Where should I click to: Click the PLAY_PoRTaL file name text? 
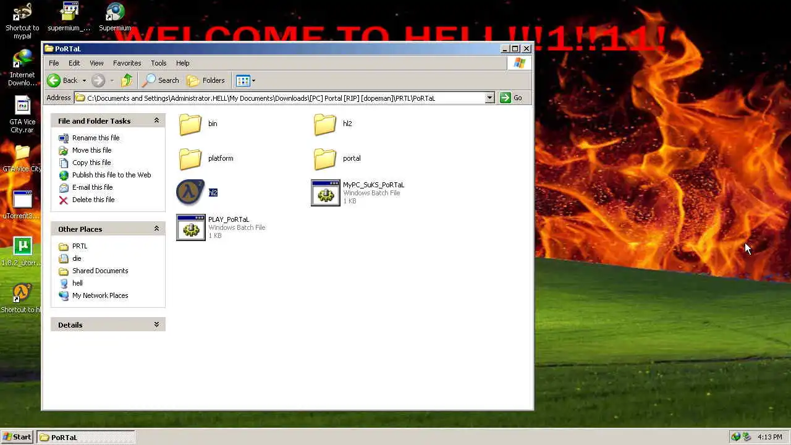(x=229, y=219)
